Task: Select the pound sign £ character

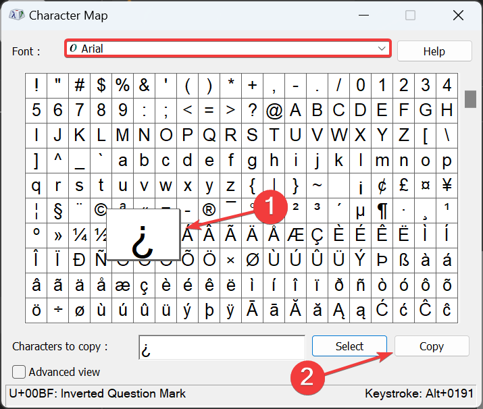Action: pos(403,186)
